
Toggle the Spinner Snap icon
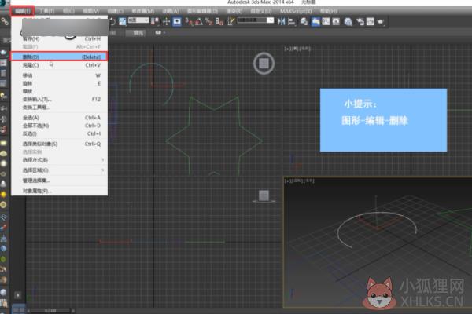pos(219,21)
